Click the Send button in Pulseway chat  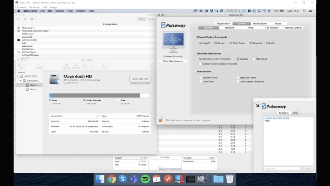point(308,168)
